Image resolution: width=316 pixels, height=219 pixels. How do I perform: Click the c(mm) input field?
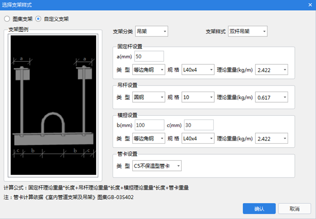(198, 124)
